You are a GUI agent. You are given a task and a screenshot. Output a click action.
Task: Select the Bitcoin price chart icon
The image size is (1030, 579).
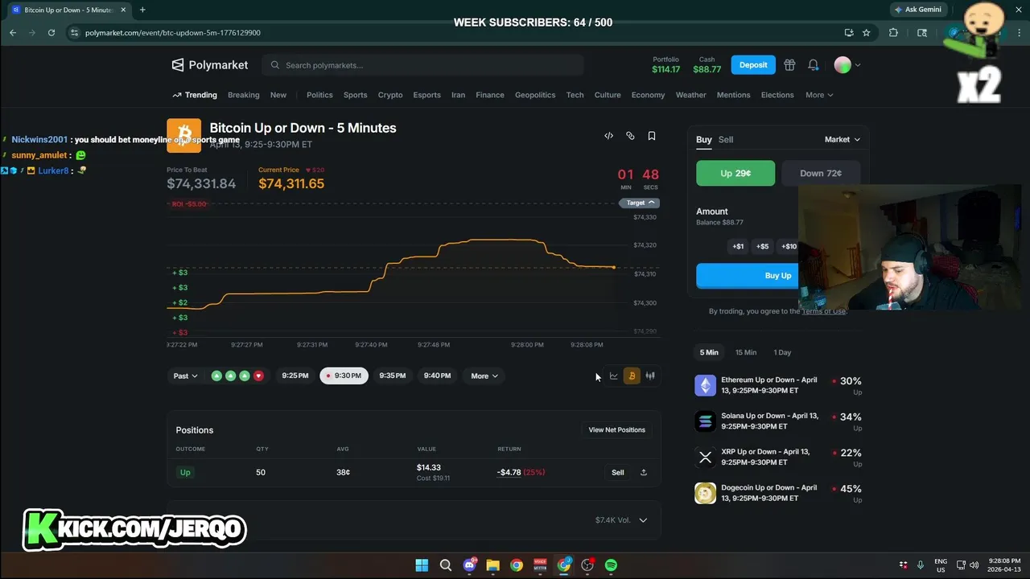[x=632, y=376]
